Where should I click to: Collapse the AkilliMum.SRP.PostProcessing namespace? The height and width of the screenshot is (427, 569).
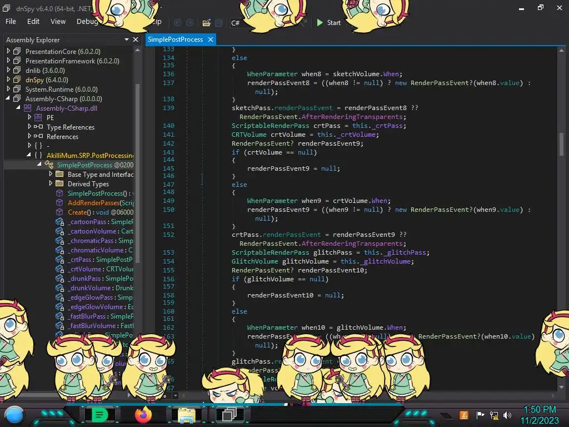pyautogui.click(x=29, y=155)
